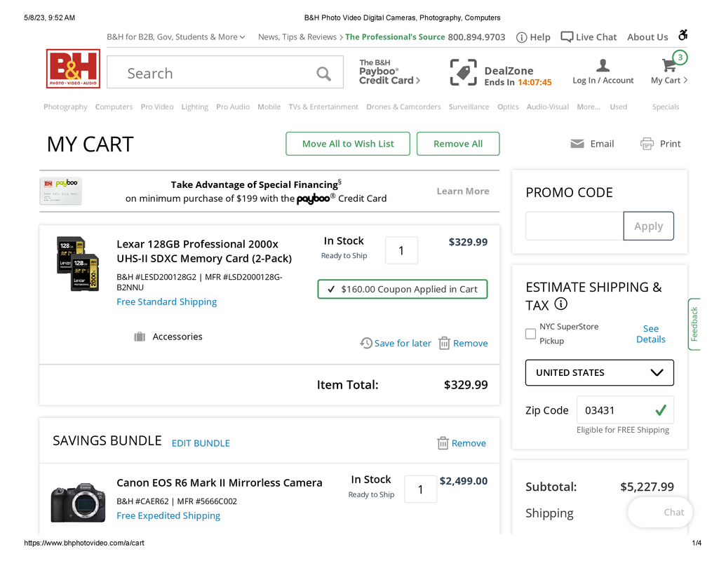The image size is (726, 561).
Task: Click Save for later link
Action: click(x=403, y=343)
